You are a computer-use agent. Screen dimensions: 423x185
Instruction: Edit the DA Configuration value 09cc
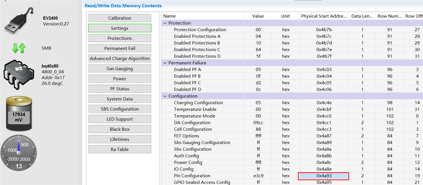pos(258,123)
